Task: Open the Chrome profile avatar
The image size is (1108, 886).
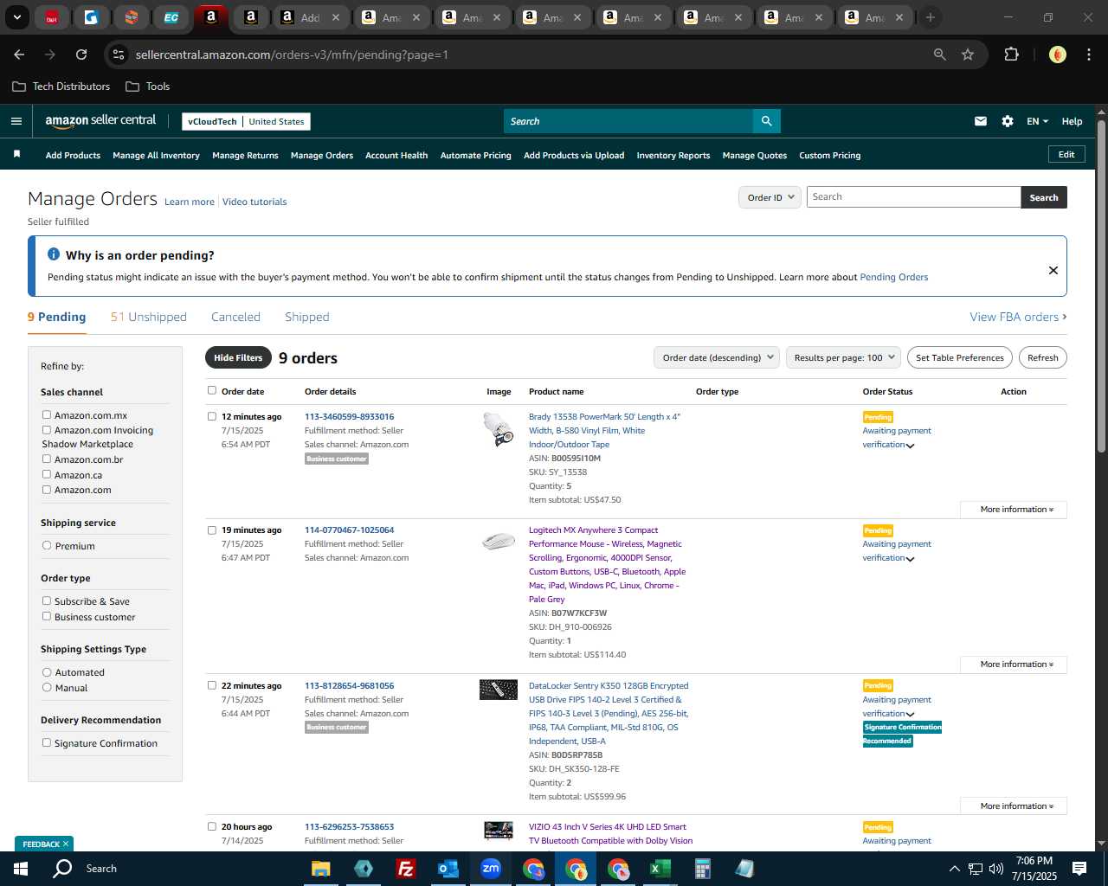Action: click(1057, 55)
